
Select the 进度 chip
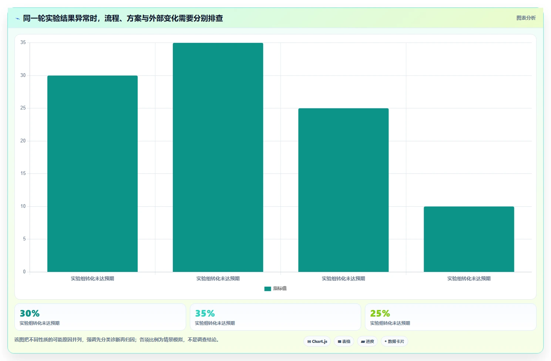click(x=367, y=341)
